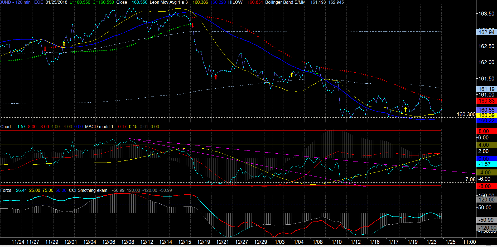This screenshot has height=247, width=497.
Task: Click the 160.55 last price tag
Action: (x=486, y=110)
